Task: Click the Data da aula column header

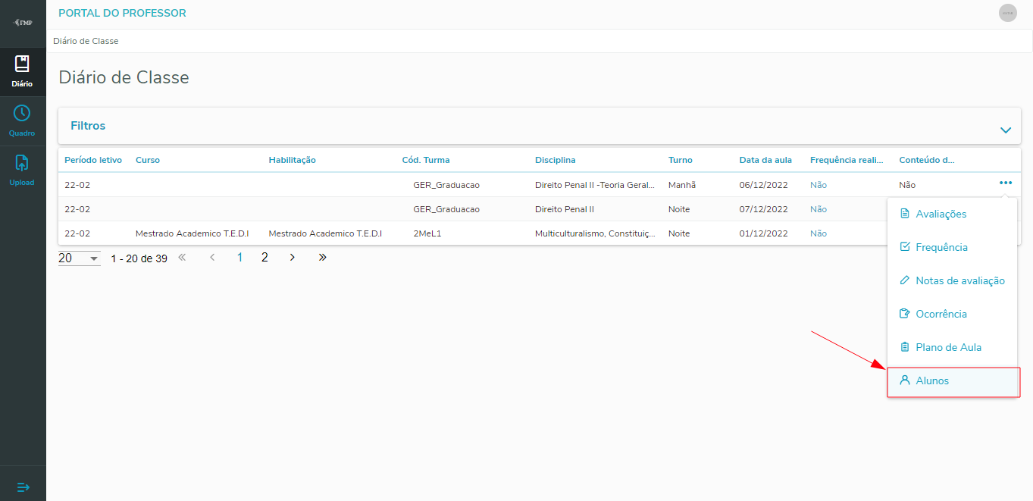Action: tap(765, 160)
